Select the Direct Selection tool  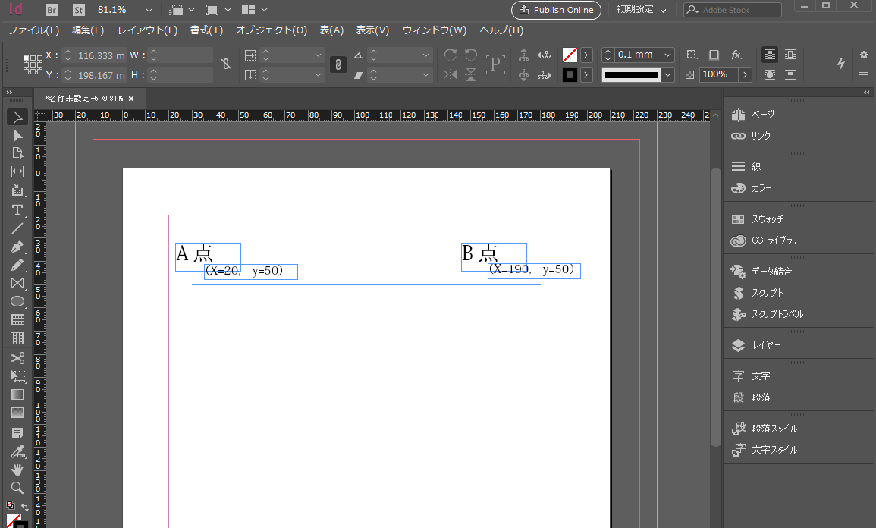(x=17, y=136)
